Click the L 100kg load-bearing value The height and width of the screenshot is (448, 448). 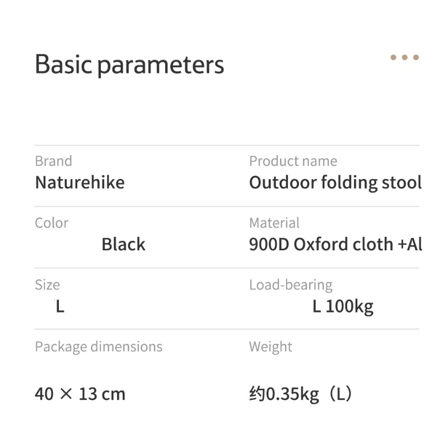point(343,306)
